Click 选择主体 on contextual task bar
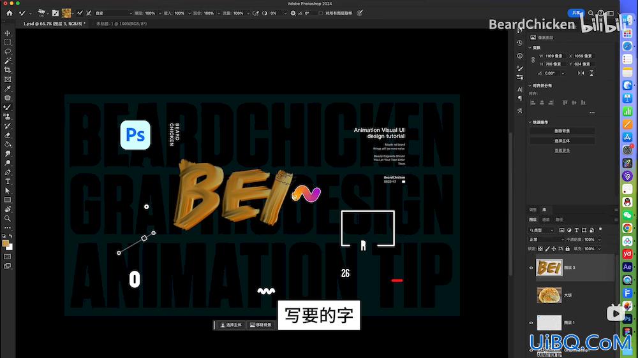This screenshot has width=638, height=358. pyautogui.click(x=231, y=325)
